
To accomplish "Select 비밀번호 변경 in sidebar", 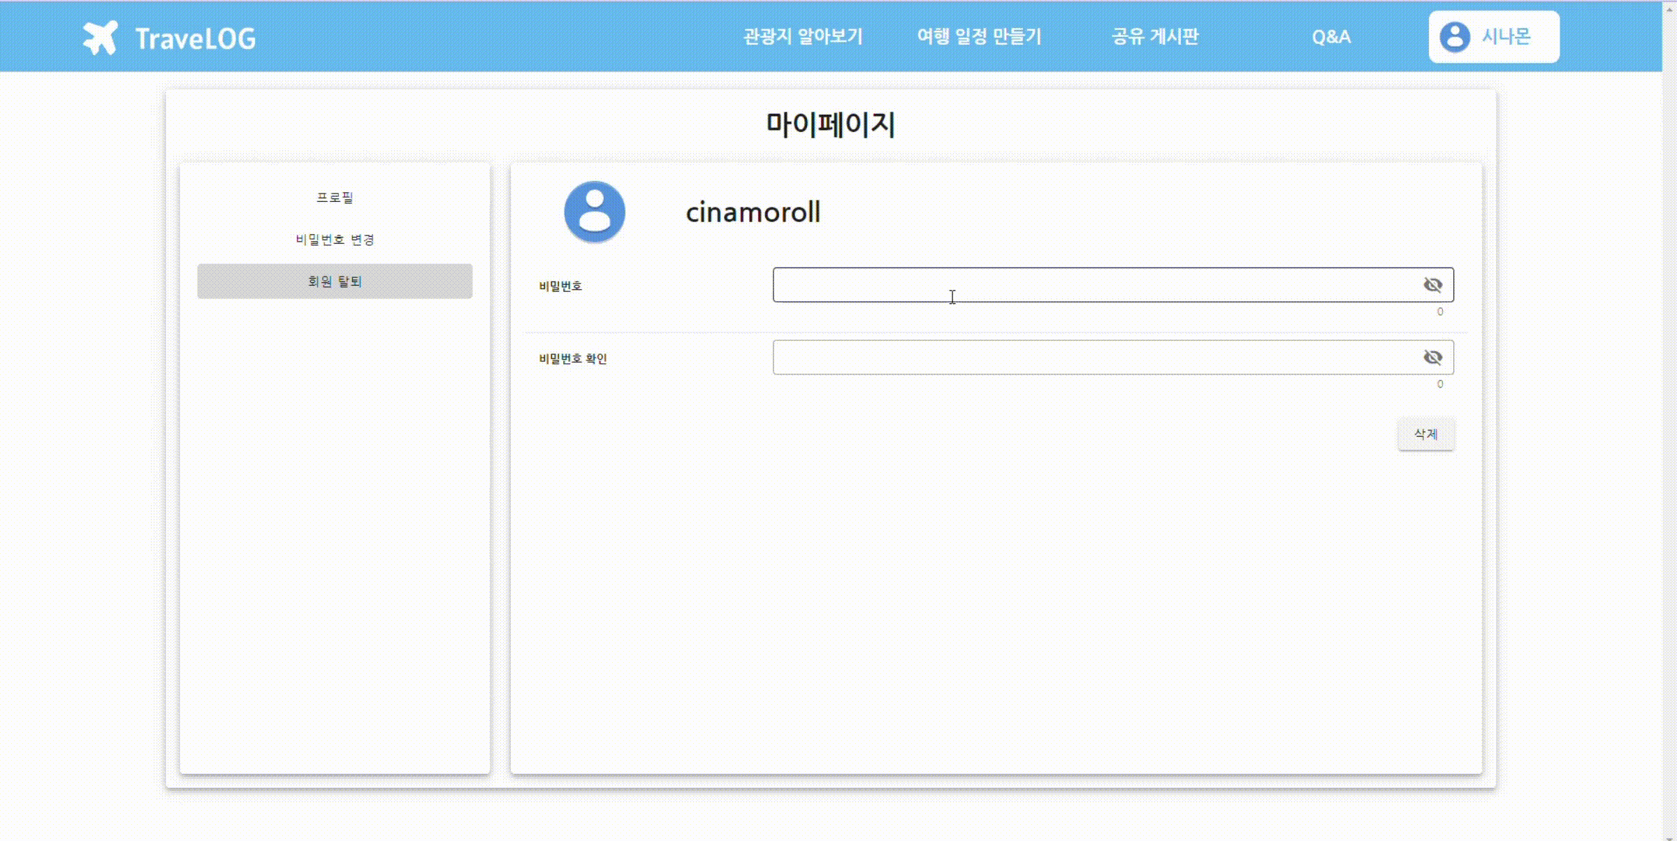I will click(335, 240).
